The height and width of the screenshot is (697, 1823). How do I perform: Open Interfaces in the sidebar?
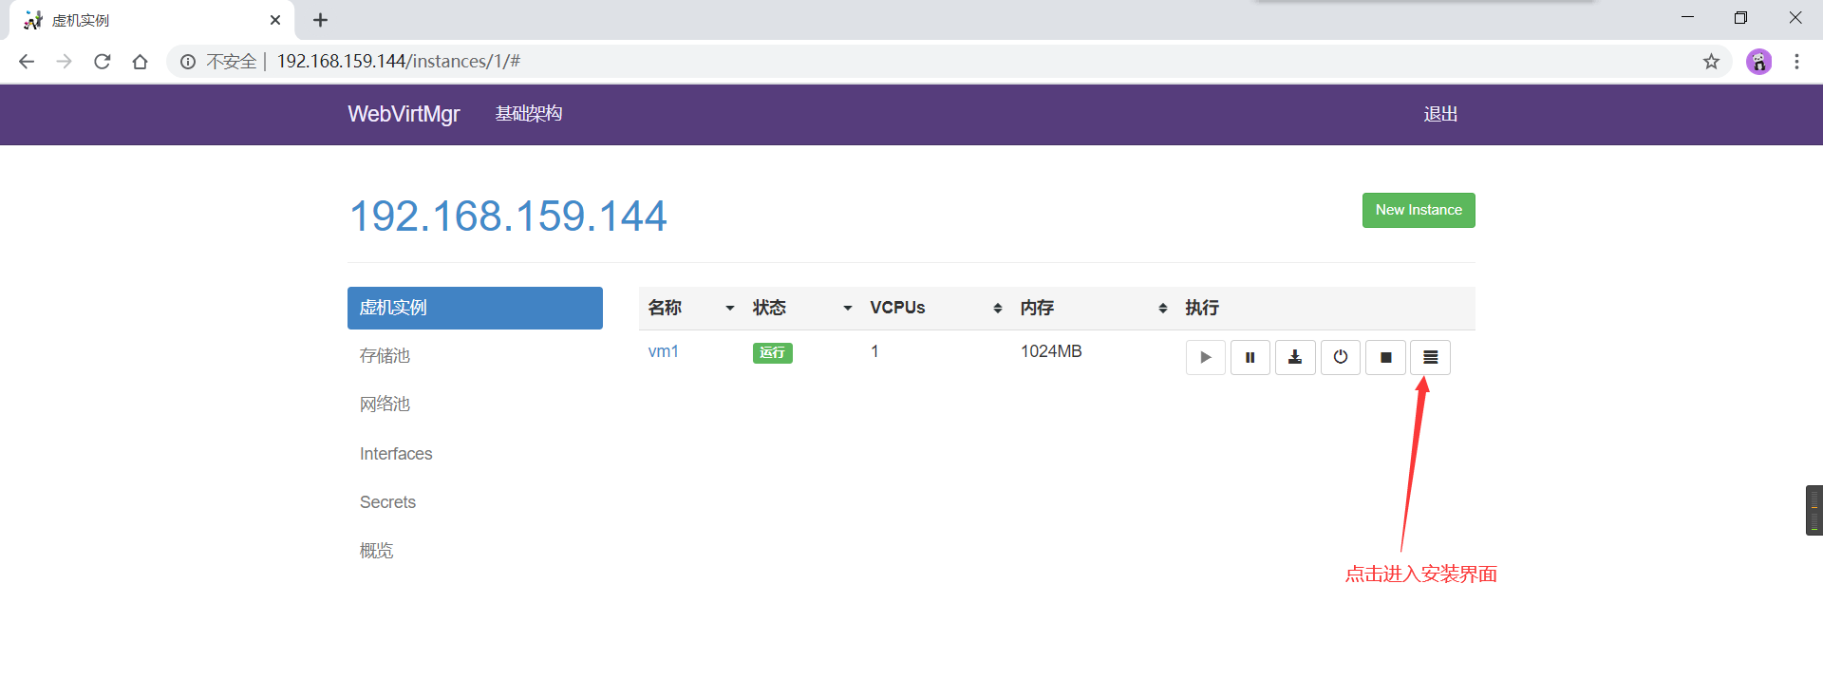pos(475,454)
